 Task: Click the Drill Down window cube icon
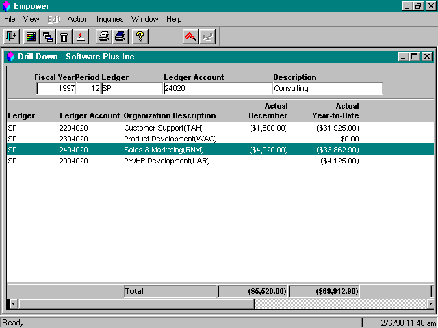10,57
